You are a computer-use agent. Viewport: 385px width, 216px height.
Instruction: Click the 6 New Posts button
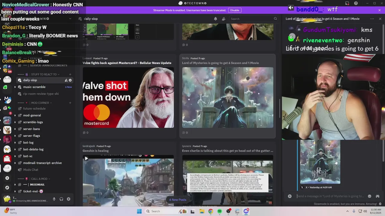(x=178, y=200)
